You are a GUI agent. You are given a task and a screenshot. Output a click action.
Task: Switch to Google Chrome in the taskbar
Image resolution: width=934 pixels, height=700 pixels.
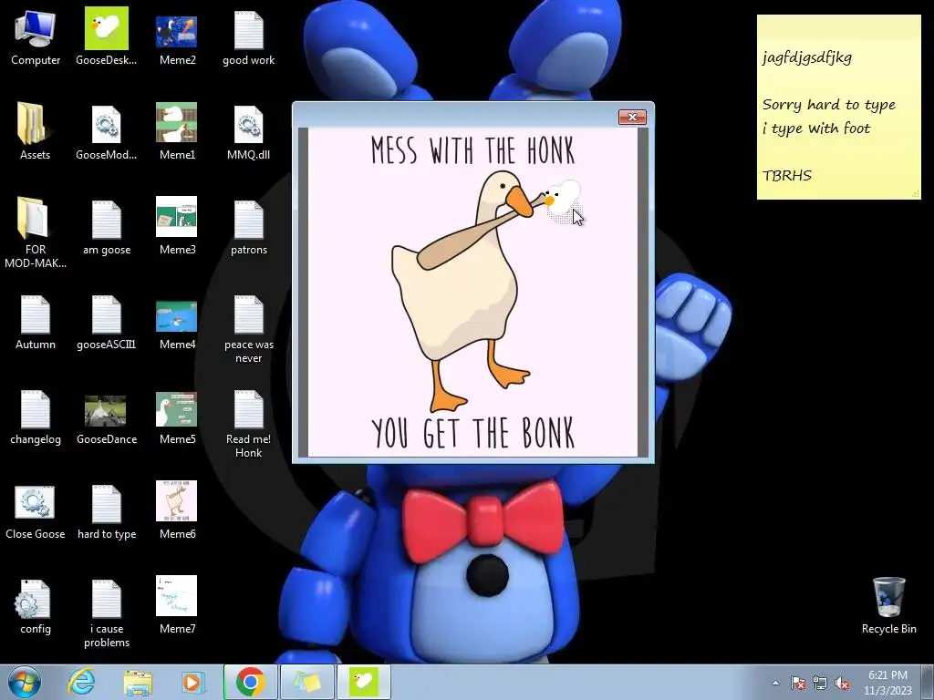pyautogui.click(x=250, y=682)
